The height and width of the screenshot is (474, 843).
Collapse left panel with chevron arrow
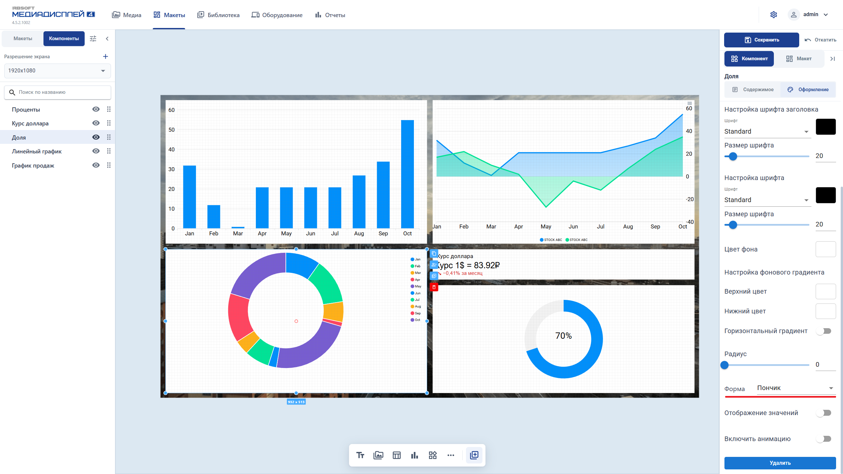pyautogui.click(x=107, y=39)
